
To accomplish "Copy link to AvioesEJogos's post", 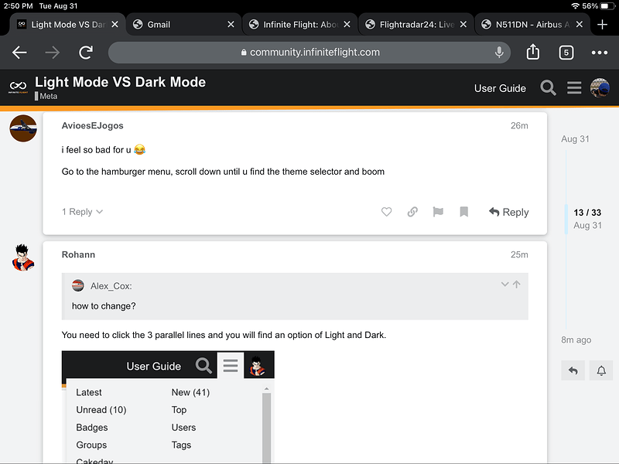I will click(x=412, y=212).
